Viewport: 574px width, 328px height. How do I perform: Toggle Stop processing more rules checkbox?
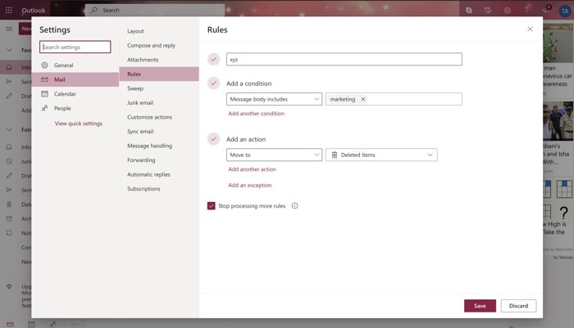pos(212,206)
